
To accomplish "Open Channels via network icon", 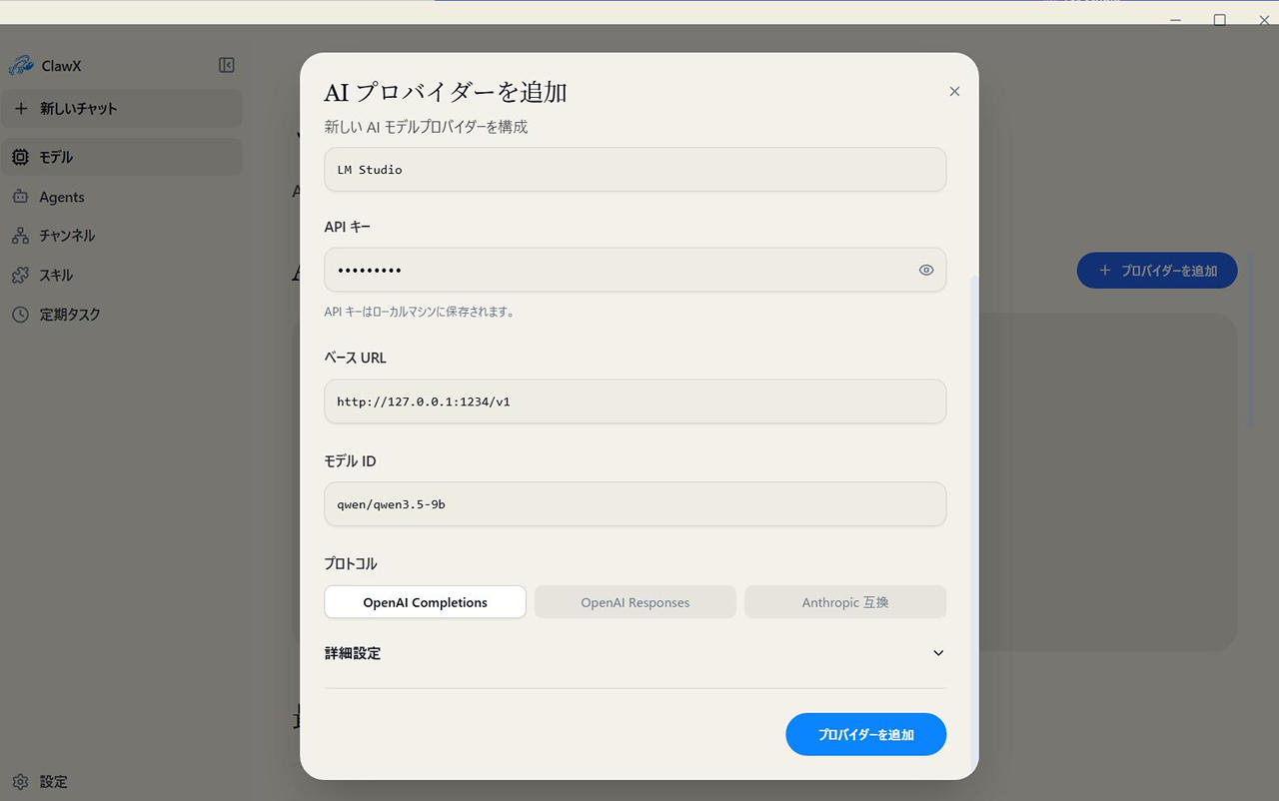I will (x=20, y=236).
